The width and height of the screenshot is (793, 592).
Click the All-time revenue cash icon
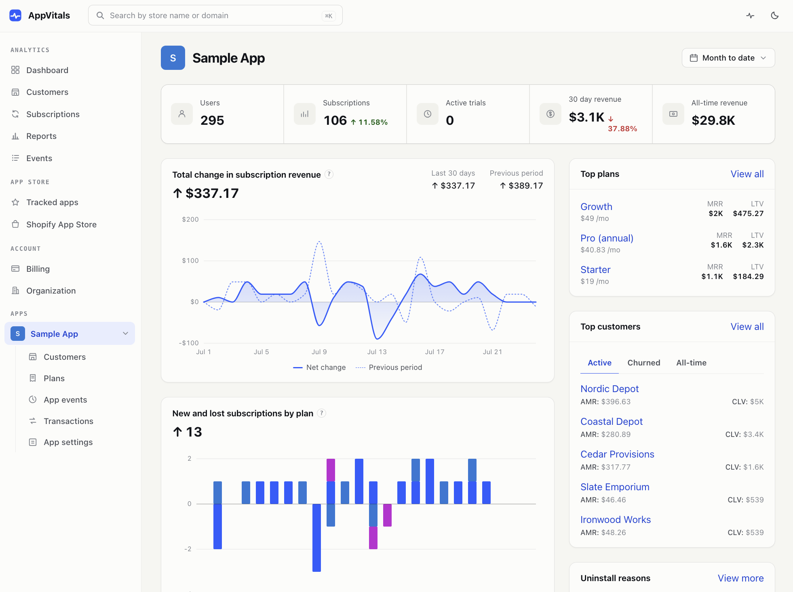pyautogui.click(x=673, y=114)
